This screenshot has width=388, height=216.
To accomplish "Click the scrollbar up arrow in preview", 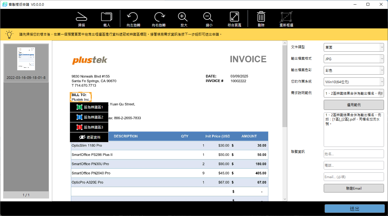I will tap(285, 43).
